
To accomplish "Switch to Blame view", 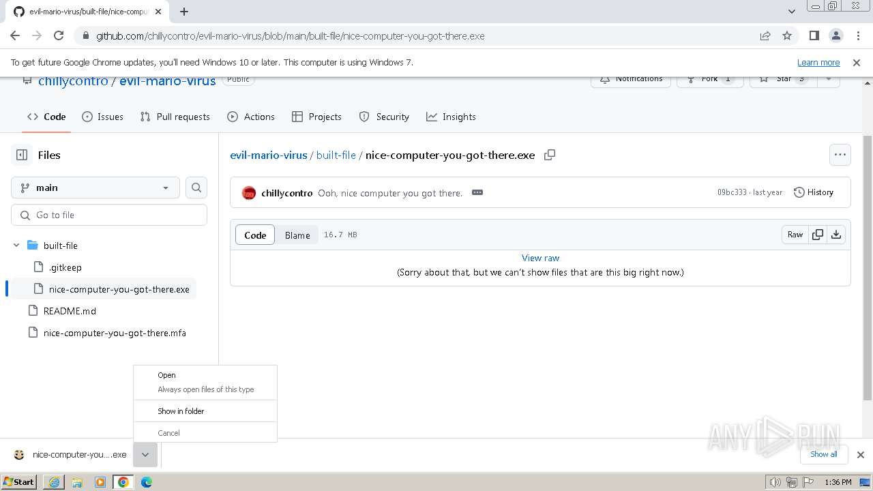I will 297,235.
